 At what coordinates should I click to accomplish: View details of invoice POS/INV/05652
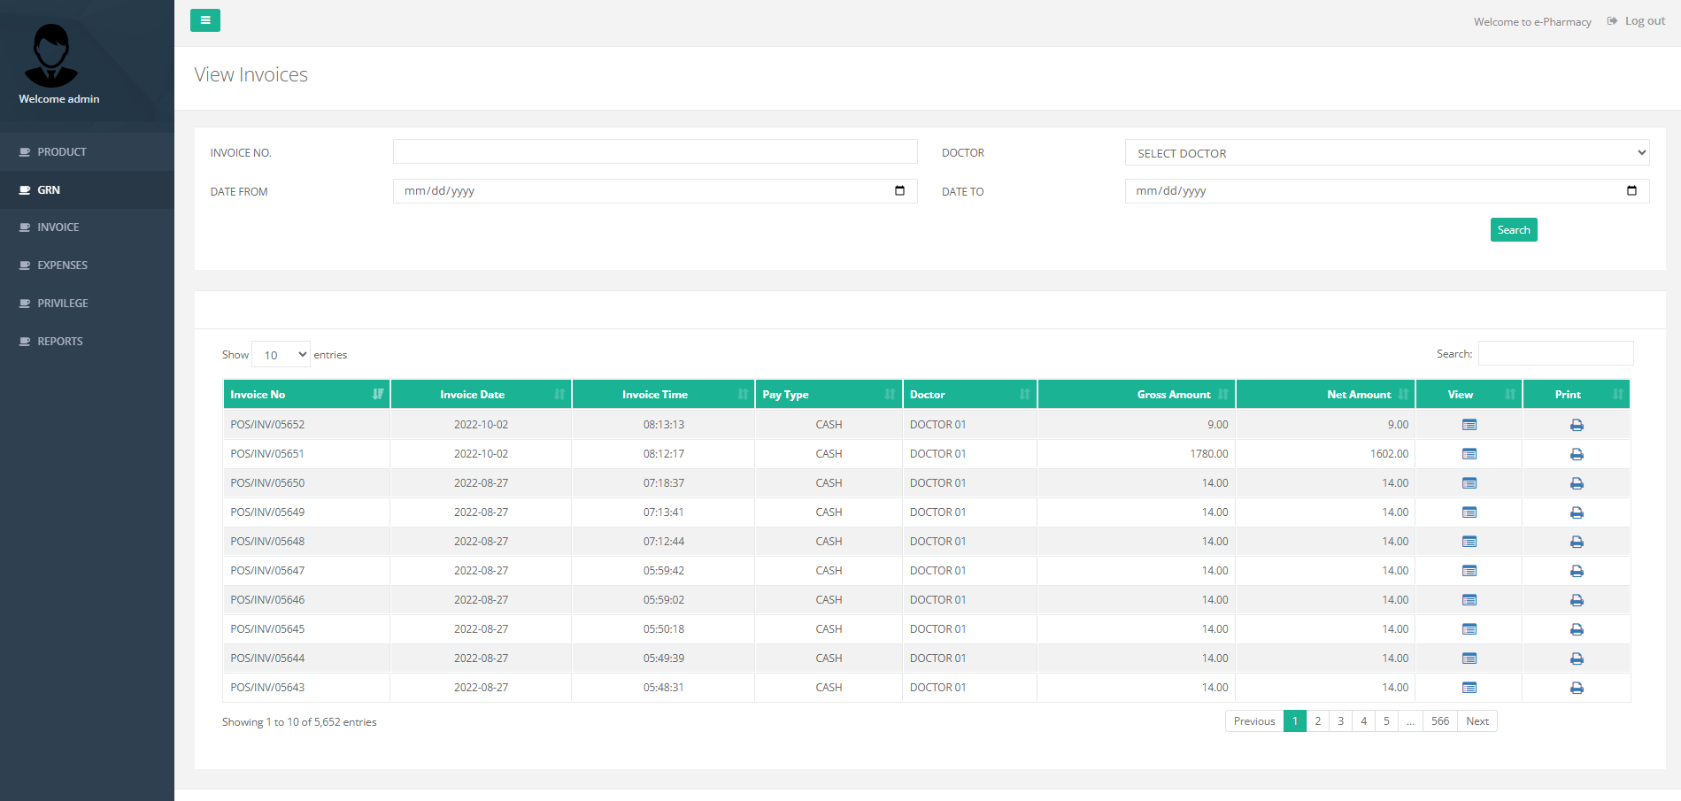pos(1469,424)
